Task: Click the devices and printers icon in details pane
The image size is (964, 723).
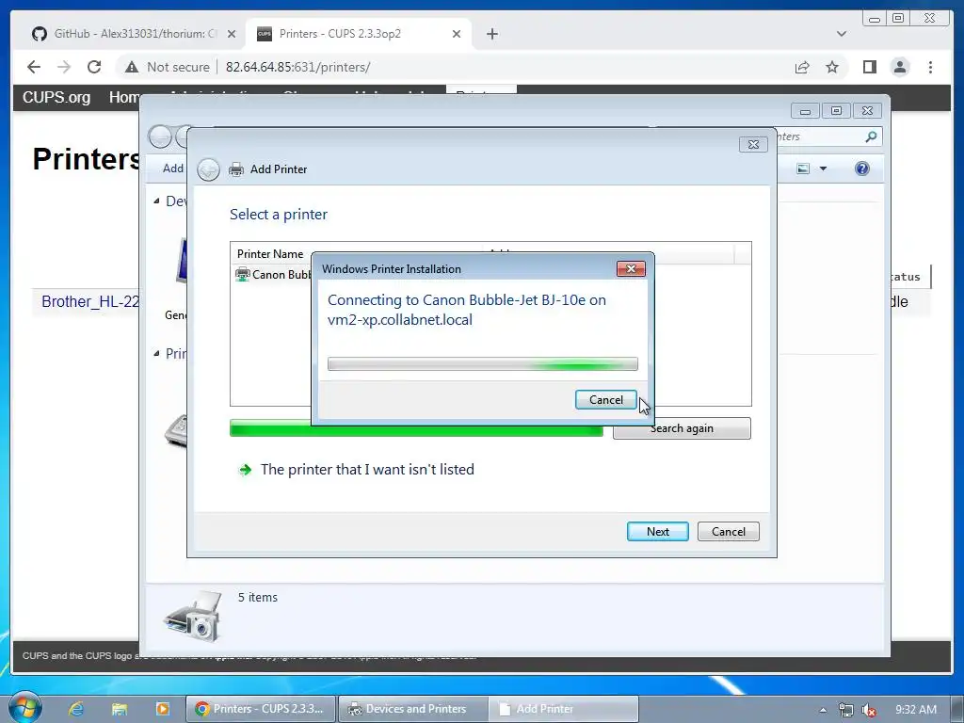Action: click(193, 616)
